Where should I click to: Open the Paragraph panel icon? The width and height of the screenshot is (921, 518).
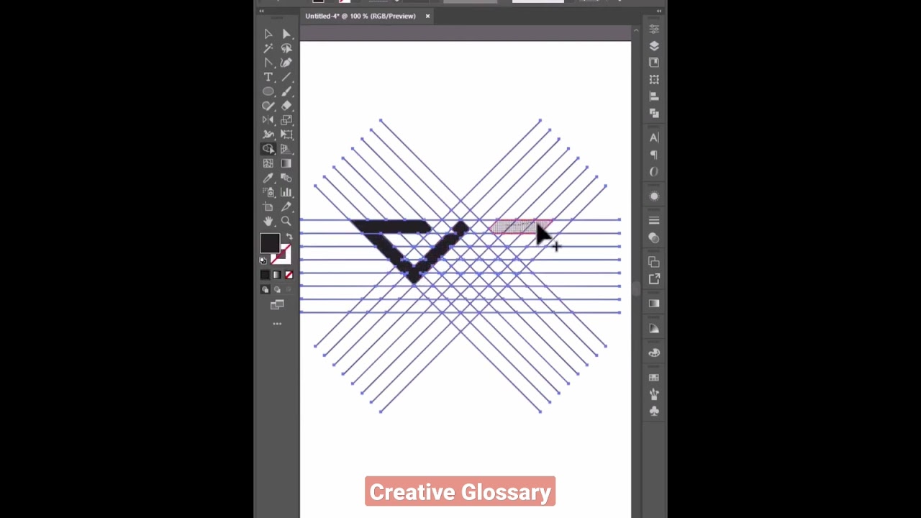pos(654,155)
